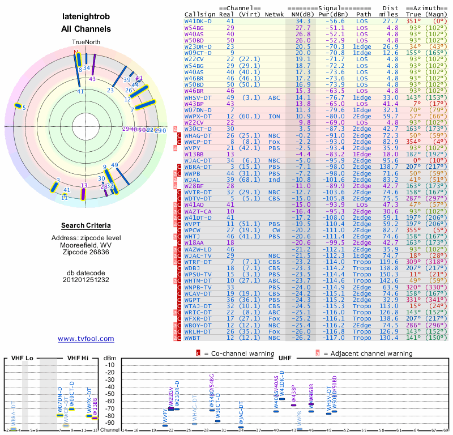Select callsign WPSU-TV row

316,274
